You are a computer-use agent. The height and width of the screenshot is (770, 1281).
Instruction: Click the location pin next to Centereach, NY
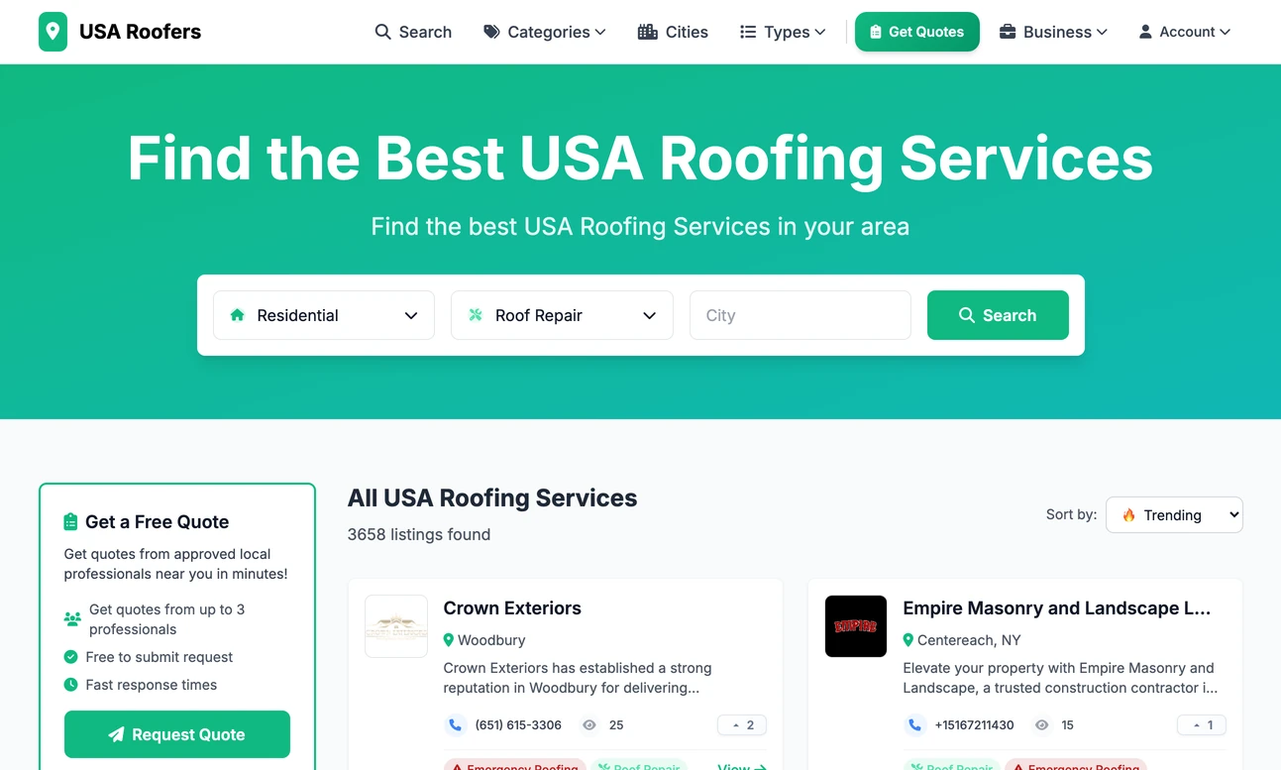click(x=908, y=640)
